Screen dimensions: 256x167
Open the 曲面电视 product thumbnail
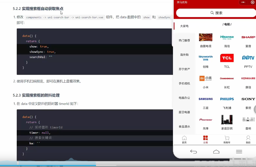[205, 37]
